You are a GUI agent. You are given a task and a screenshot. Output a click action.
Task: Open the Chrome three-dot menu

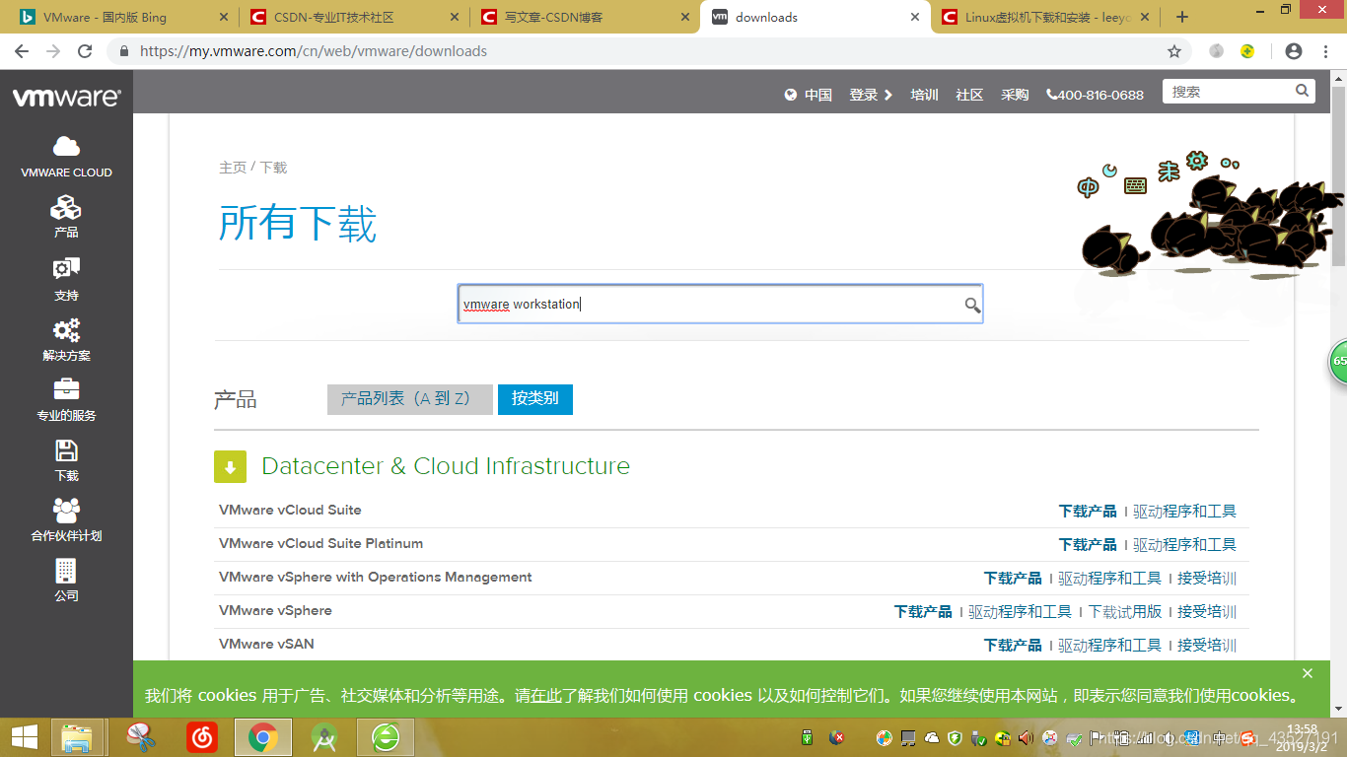point(1325,51)
